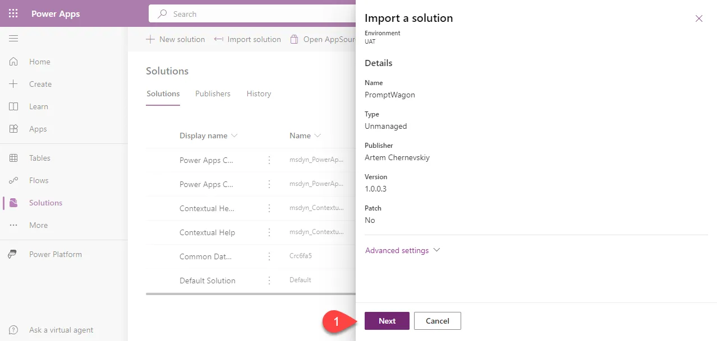717x341 pixels.
Task: Open more options for Default Solution row
Action: tap(269, 281)
